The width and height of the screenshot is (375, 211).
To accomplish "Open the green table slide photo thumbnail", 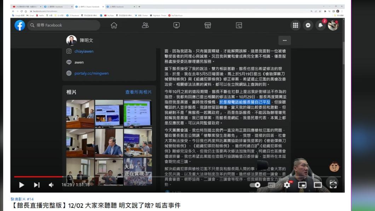I will 138,113.
